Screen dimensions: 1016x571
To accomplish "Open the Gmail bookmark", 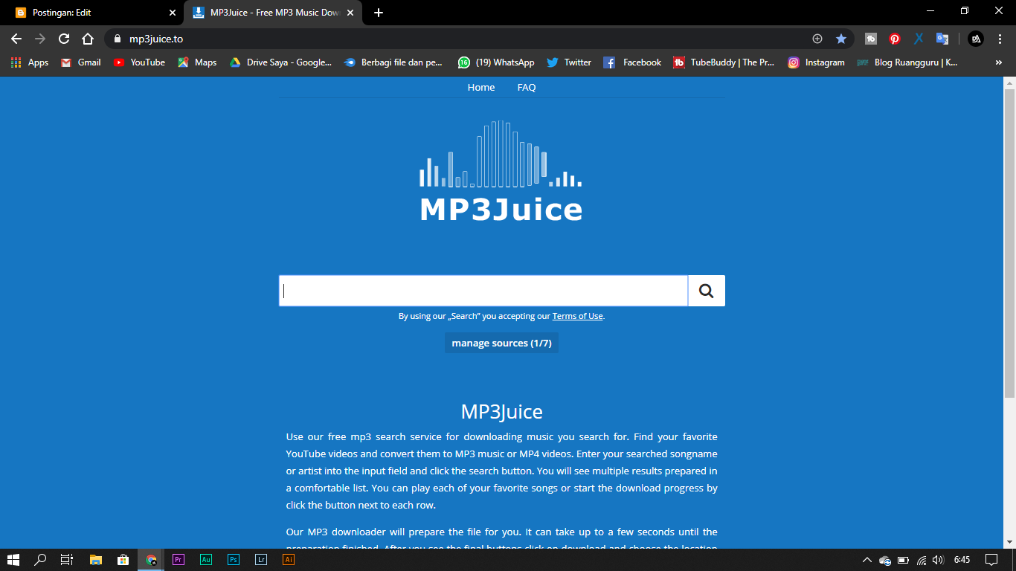I will 80,62.
